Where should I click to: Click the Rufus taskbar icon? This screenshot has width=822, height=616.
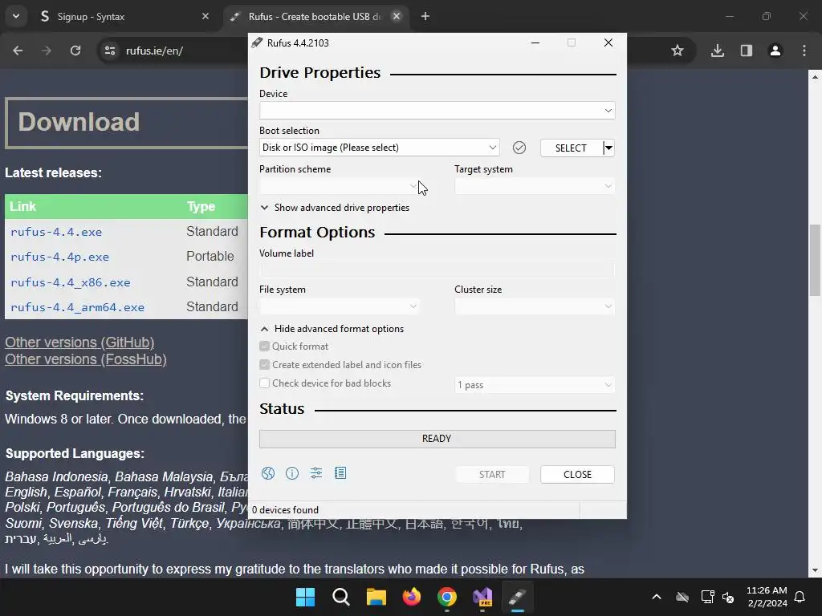point(518,597)
